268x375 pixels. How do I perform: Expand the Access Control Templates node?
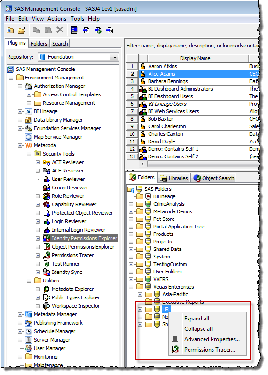point(29,95)
